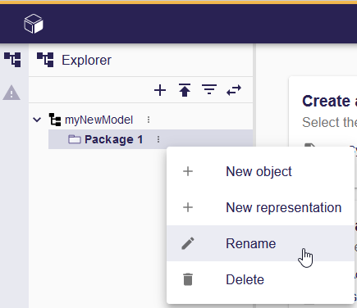The width and height of the screenshot is (357, 308).
Task: Click the pencil icon beside Rename
Action: coord(188,243)
